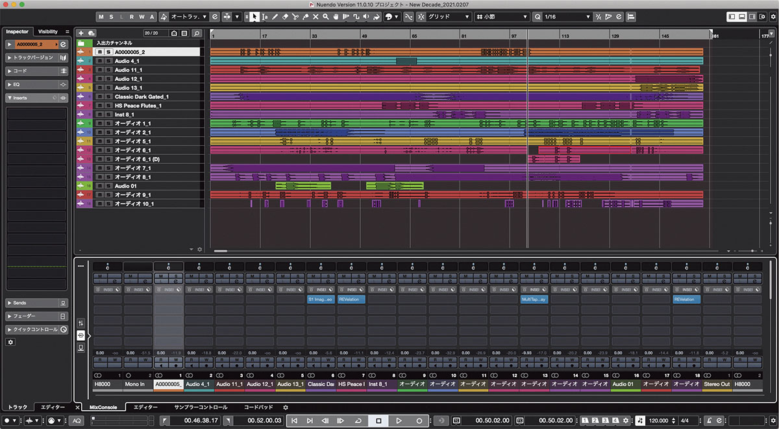Open the grid type 小節 dropdown
Image resolution: width=779 pixels, height=429 pixels.
click(502, 16)
